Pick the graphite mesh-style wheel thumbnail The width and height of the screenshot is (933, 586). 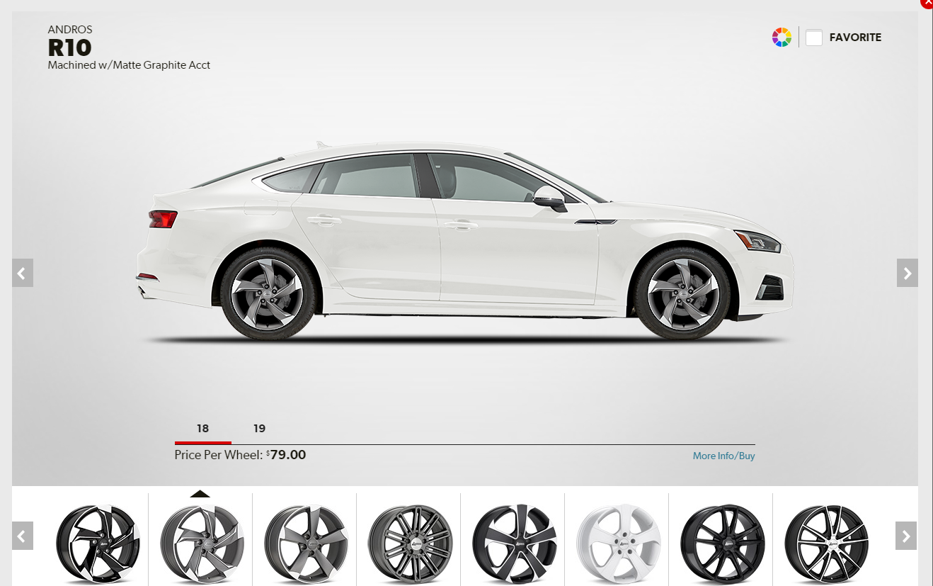pyautogui.click(x=408, y=543)
